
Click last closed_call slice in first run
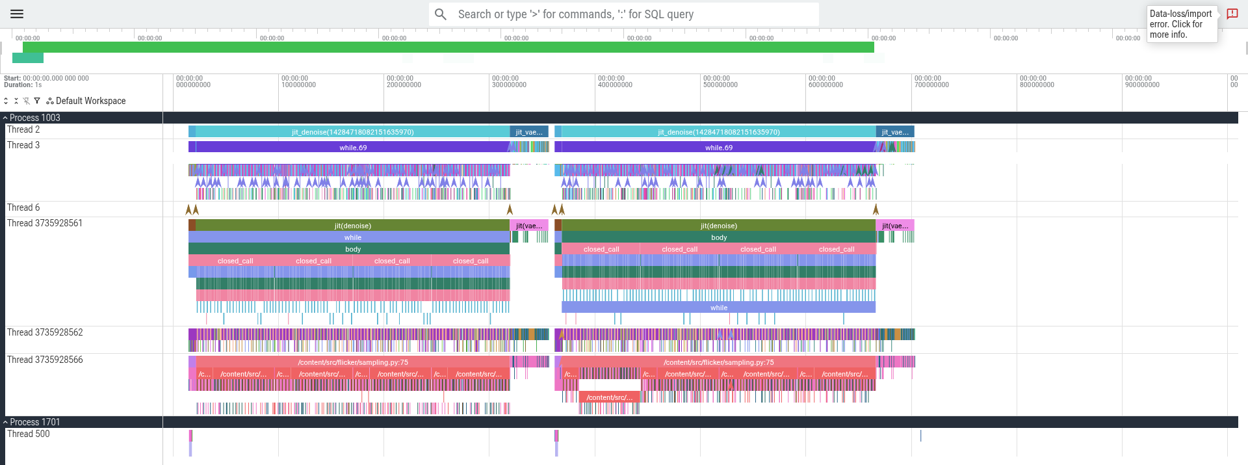471,261
